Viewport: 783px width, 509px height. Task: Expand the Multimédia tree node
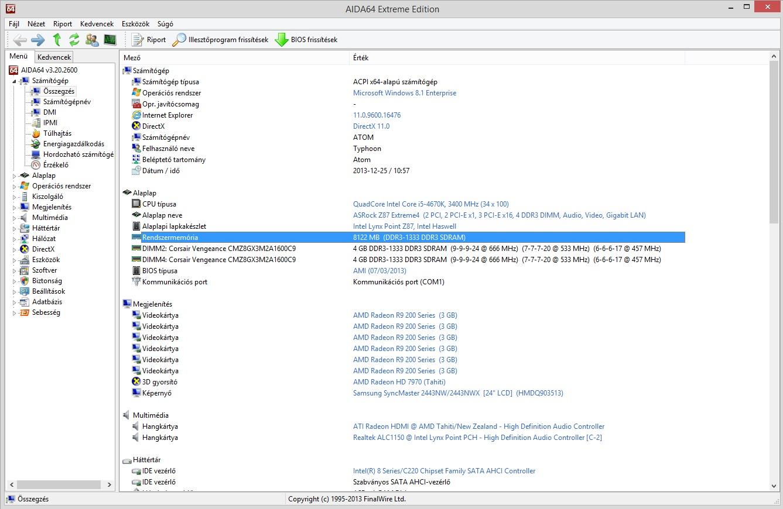click(15, 218)
